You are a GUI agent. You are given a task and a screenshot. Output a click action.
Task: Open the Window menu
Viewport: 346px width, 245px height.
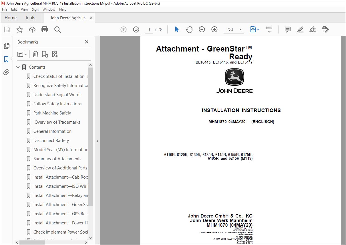point(49,9)
